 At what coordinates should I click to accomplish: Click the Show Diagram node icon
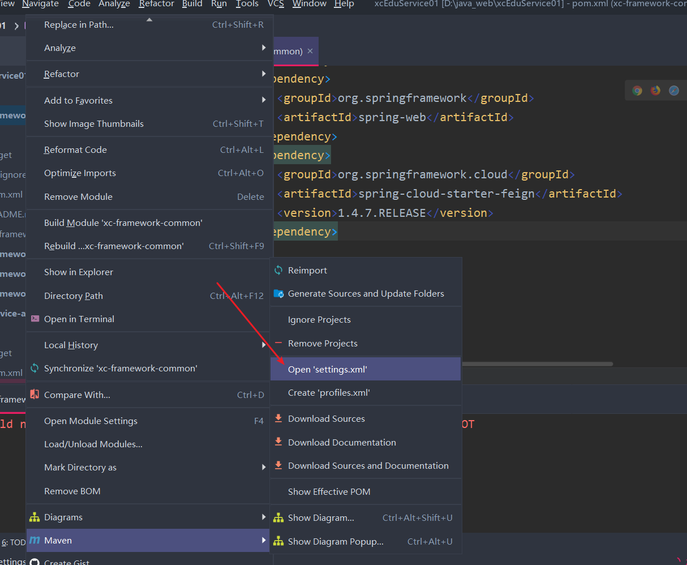click(278, 517)
